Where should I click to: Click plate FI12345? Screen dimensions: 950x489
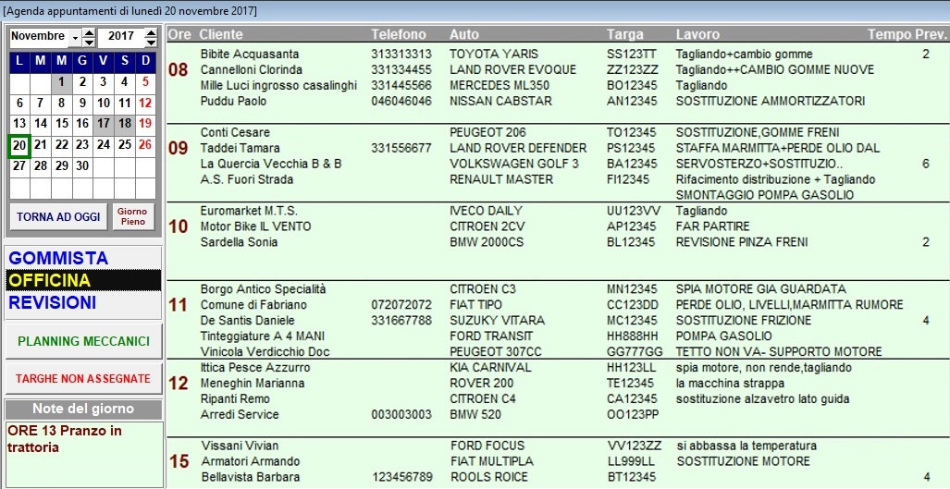pyautogui.click(x=628, y=179)
